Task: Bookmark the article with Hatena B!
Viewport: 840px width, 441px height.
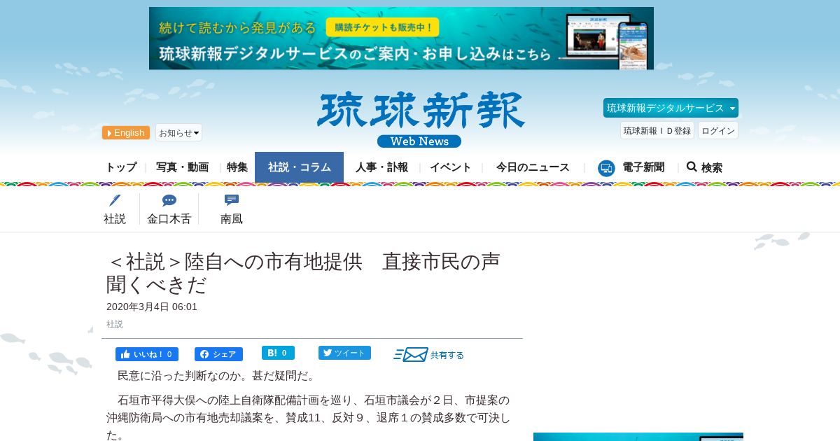Action: (278, 353)
